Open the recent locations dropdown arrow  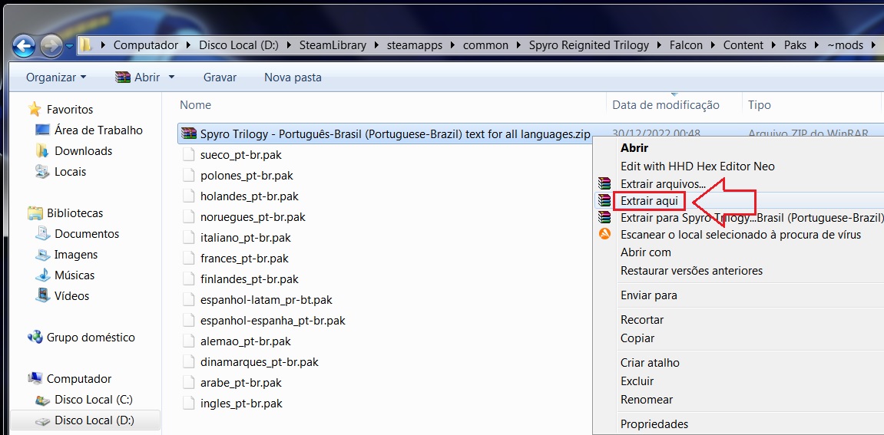(69, 45)
